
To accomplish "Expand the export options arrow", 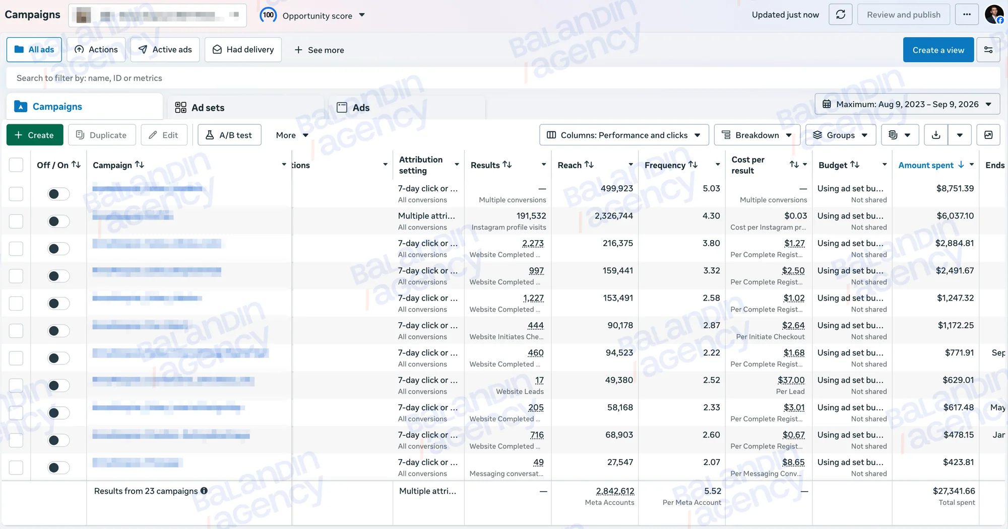I will click(960, 135).
